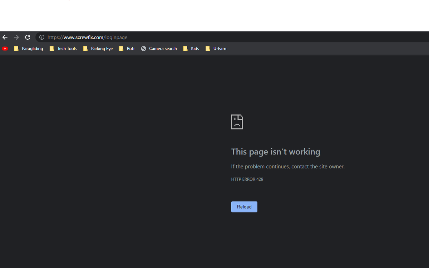Image resolution: width=429 pixels, height=268 pixels.
Task: Click the screwfix.com URL in address bar
Action: coord(87,37)
